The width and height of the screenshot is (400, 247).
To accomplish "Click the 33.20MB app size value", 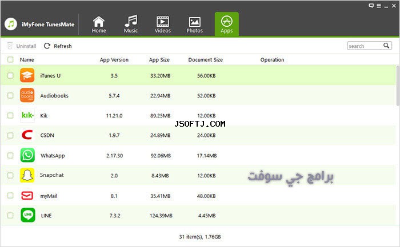I will (160, 76).
